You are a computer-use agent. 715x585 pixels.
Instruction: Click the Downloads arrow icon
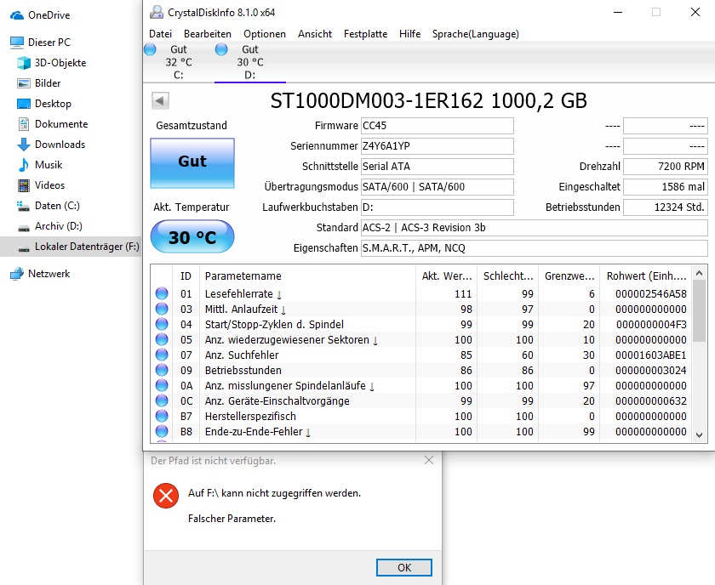(24, 145)
